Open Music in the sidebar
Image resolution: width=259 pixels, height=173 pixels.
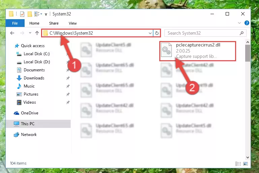[x=29, y=86]
